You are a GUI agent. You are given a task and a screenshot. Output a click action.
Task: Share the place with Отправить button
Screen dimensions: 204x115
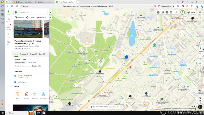pyautogui.click(x=30, y=17)
